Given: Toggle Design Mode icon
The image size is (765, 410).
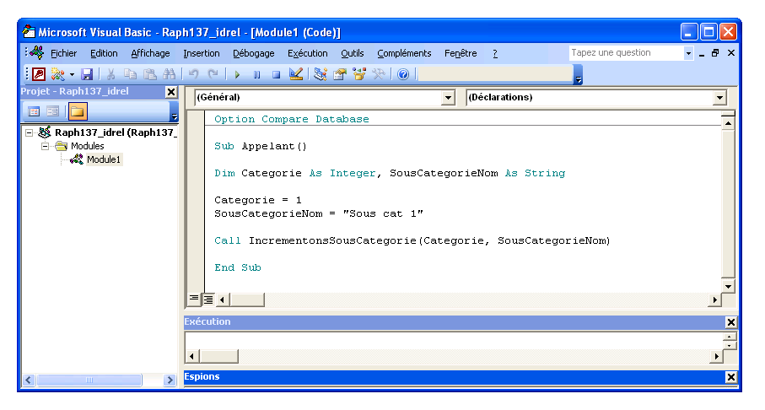Looking at the screenshot, I should (296, 74).
